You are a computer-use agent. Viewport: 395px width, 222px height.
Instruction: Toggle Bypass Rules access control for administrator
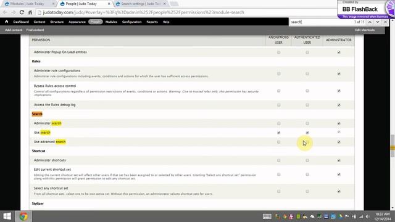[339, 91]
